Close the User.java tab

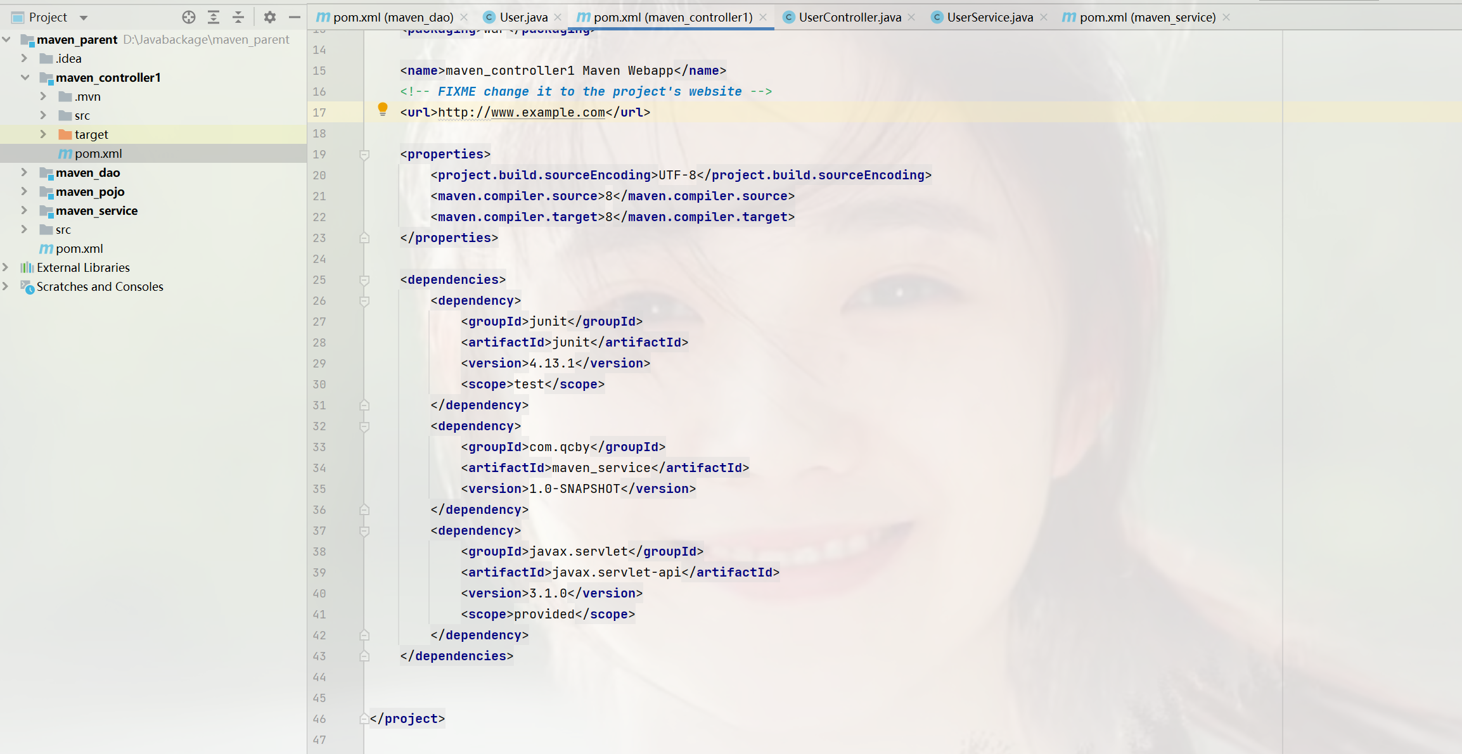click(x=558, y=17)
